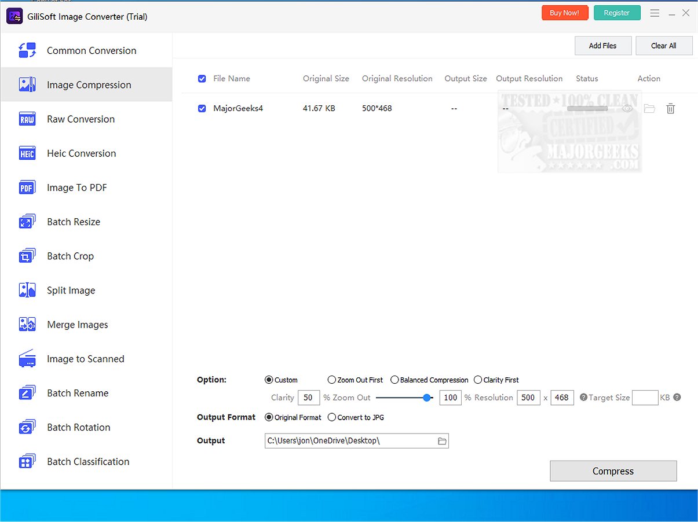This screenshot has width=698, height=522.
Task: Open Common Conversion section
Action: [x=86, y=50]
